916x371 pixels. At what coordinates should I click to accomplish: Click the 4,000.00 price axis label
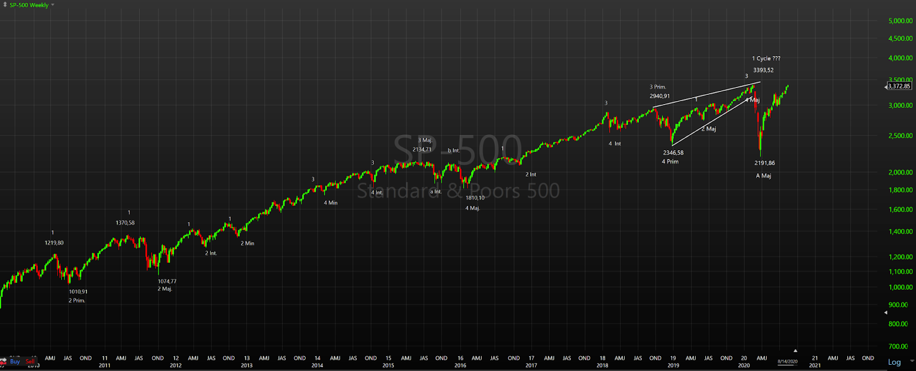coord(901,58)
